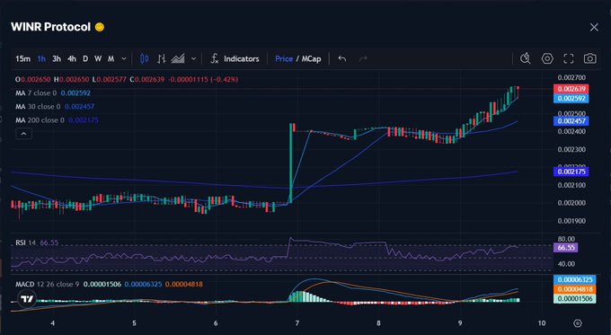Open the timeframe dropdown arrow
The width and height of the screenshot is (611, 335).
point(124,58)
